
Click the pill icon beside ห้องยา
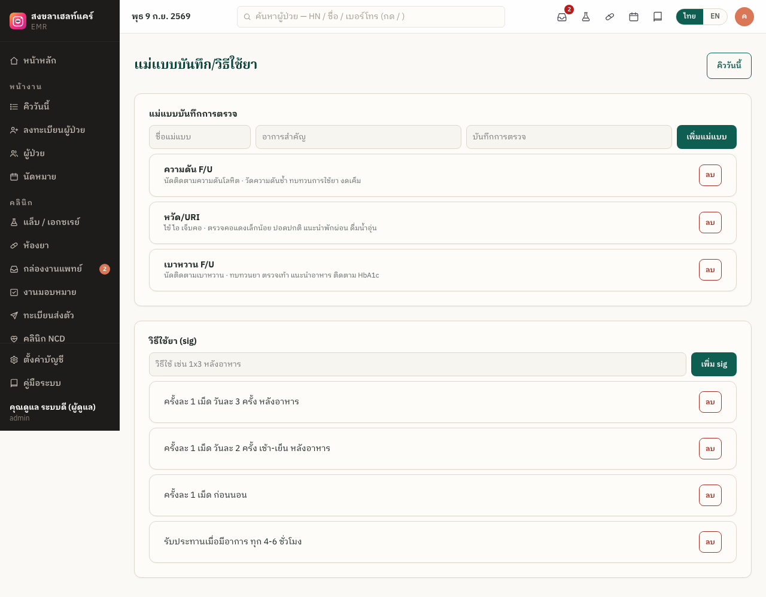pyautogui.click(x=14, y=245)
